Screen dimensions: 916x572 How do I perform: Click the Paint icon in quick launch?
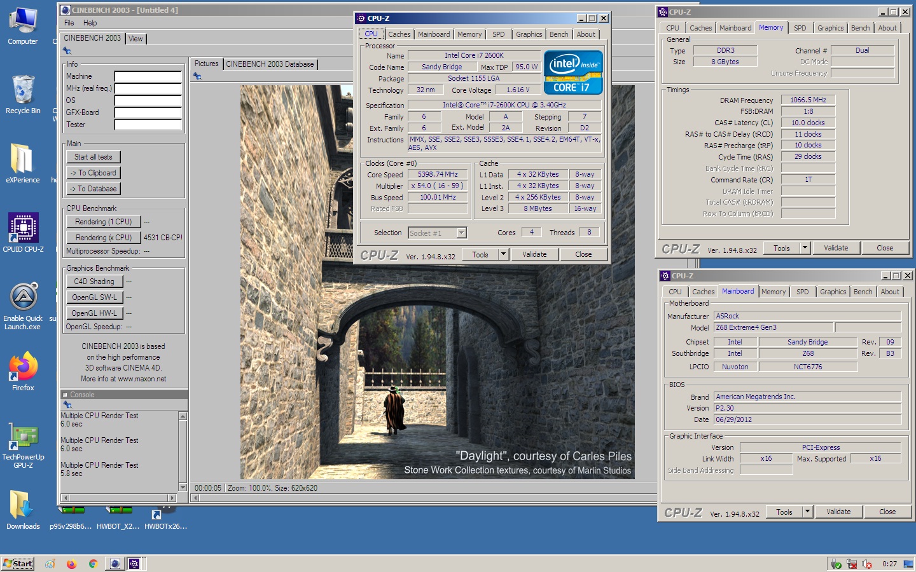[x=50, y=564]
